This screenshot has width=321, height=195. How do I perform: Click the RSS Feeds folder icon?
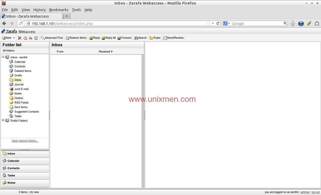(x=11, y=102)
